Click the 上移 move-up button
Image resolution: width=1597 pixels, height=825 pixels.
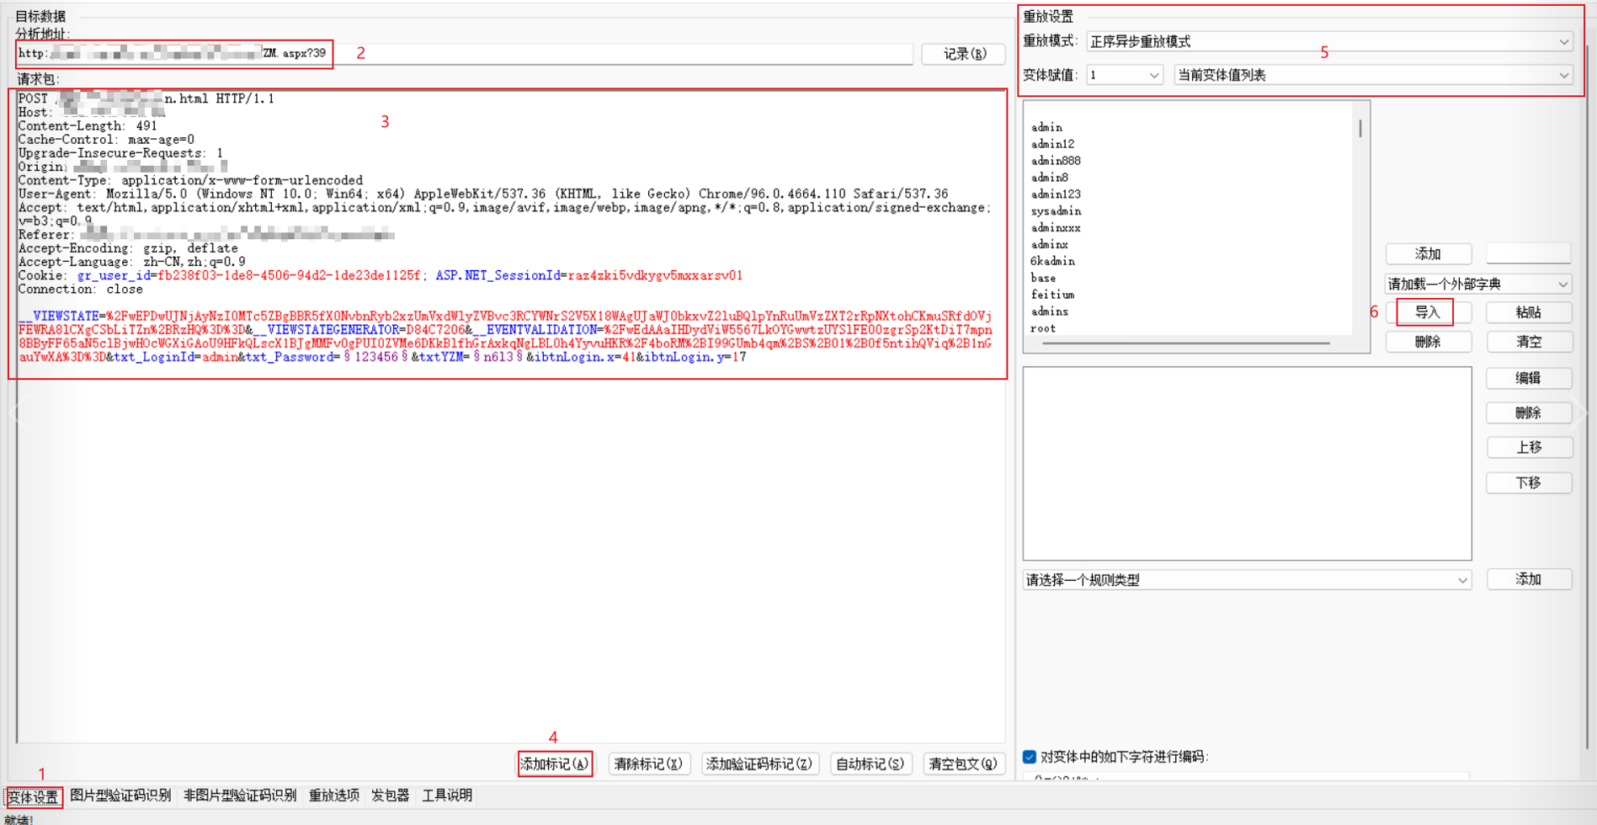click(1528, 448)
